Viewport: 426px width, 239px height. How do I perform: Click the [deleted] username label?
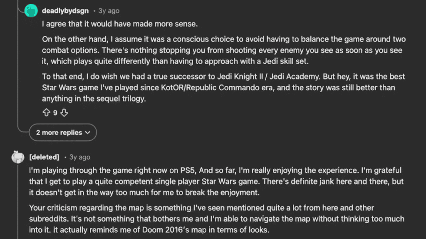(x=44, y=157)
